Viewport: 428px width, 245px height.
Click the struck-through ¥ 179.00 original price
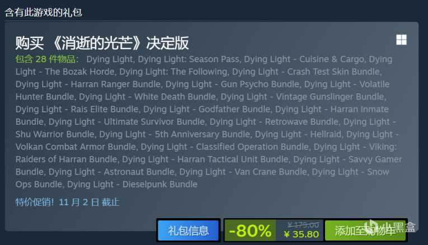[x=303, y=225]
